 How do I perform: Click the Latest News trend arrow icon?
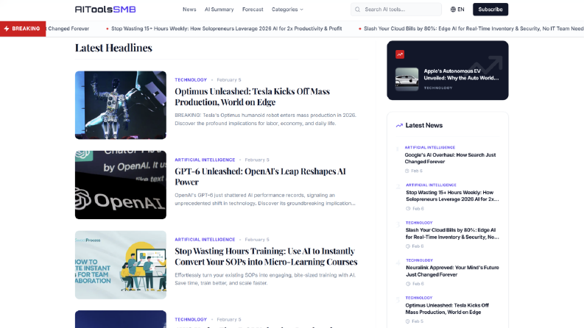399,125
